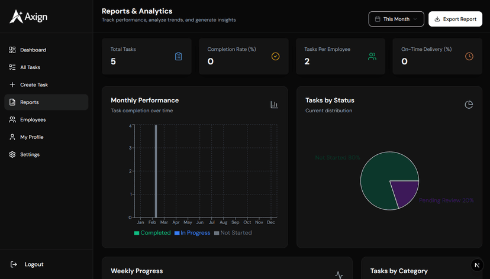This screenshot has height=279, width=490.
Task: Click the Axign logo icon
Action: coord(17,17)
